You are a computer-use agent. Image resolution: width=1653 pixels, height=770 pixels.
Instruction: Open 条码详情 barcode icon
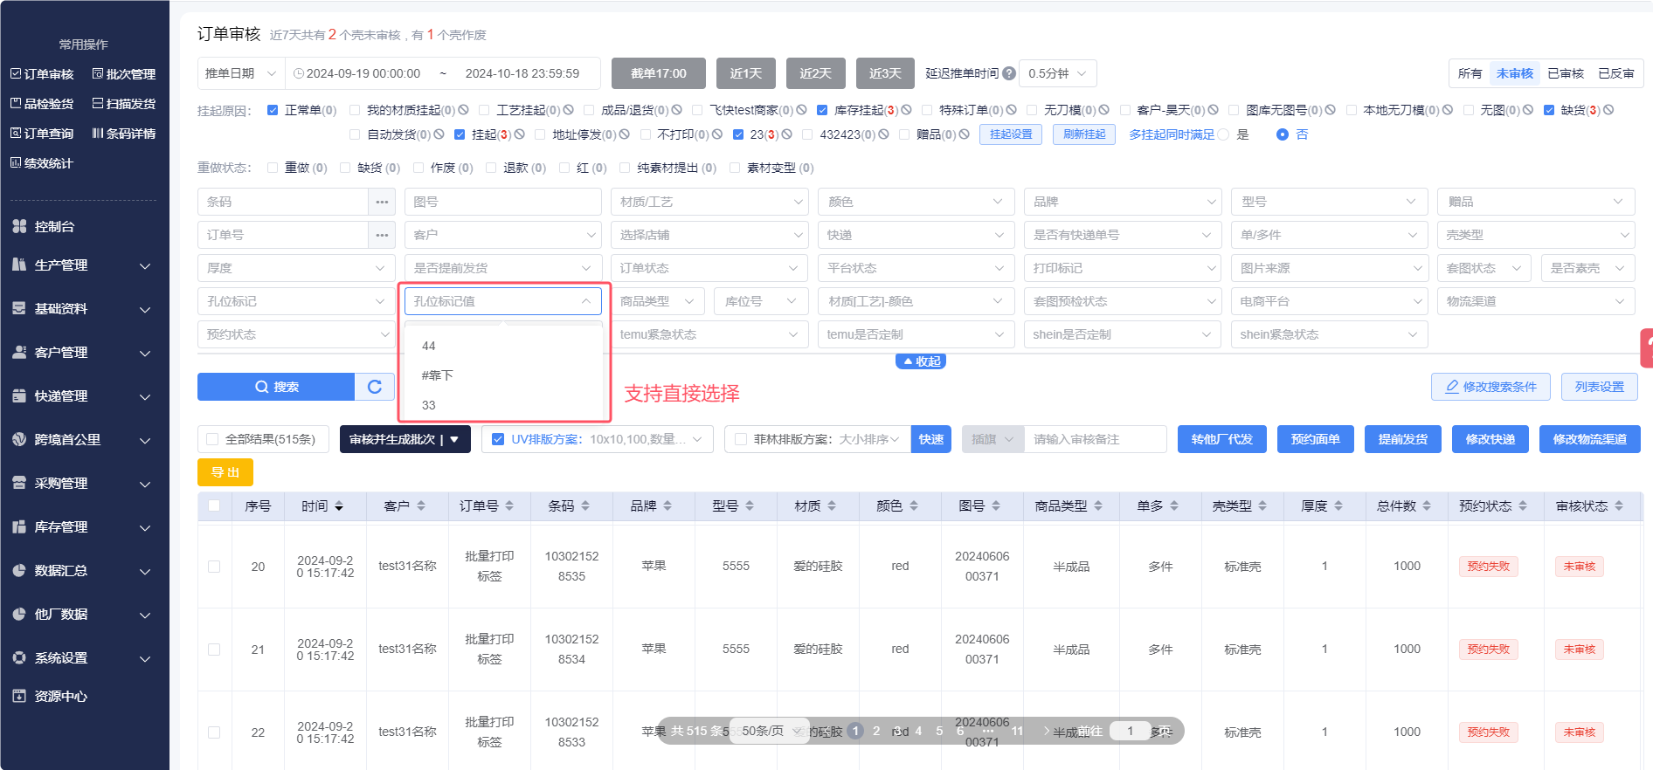tap(98, 133)
